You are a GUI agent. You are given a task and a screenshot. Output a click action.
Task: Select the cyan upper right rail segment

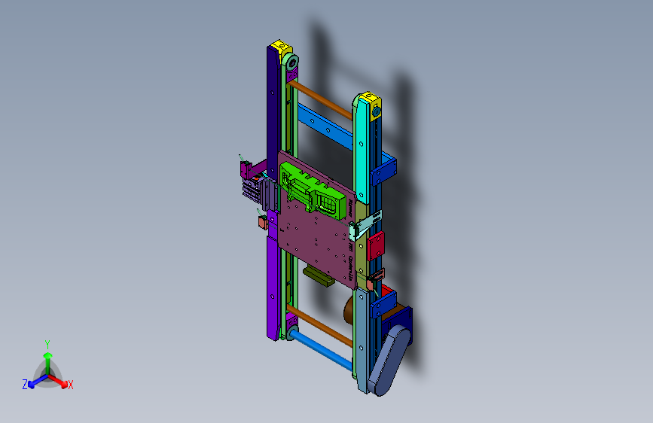pyautogui.click(x=362, y=150)
